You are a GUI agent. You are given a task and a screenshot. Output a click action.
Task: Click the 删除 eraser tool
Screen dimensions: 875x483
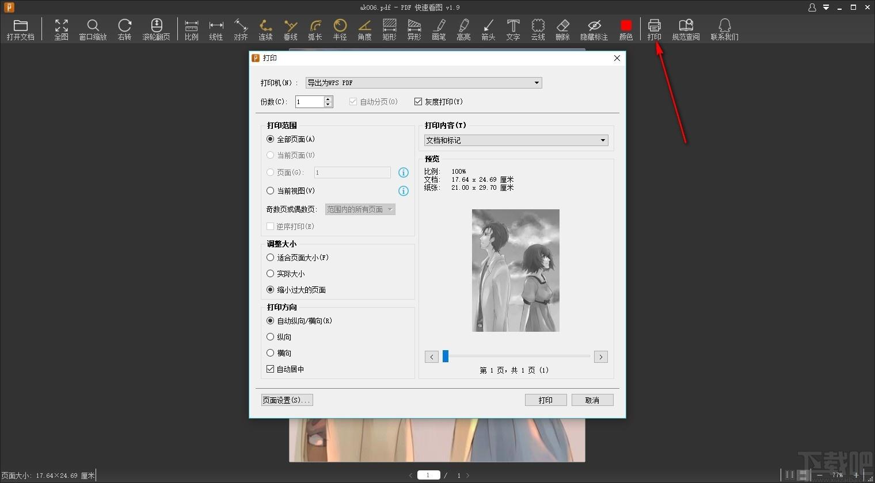[x=562, y=29]
